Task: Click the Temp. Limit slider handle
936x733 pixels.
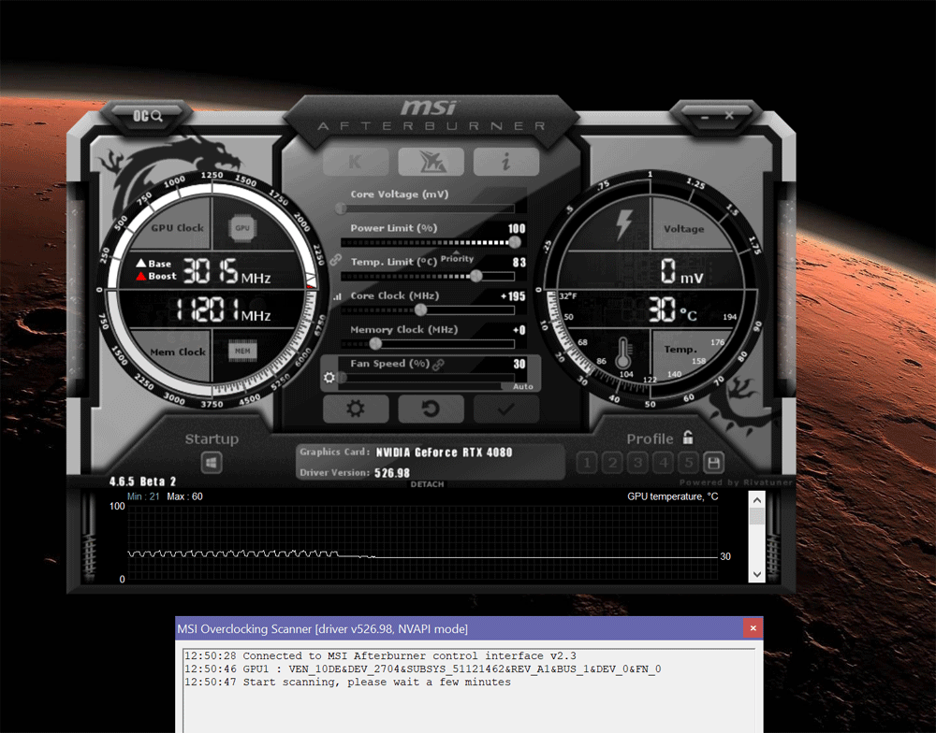Action: [x=475, y=276]
